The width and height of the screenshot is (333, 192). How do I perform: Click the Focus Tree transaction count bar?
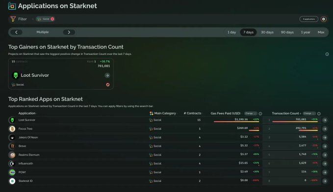(x=308, y=130)
